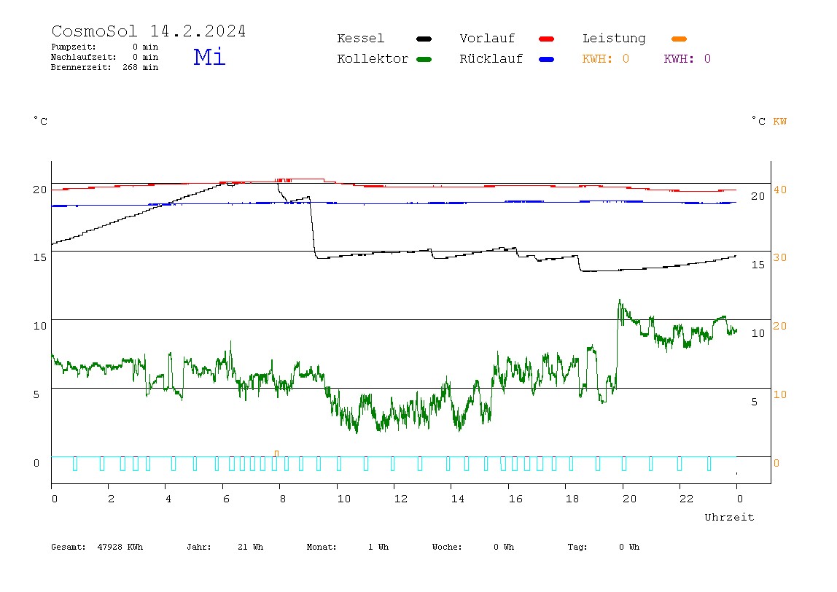Click the black Kessel legend swatch
The image size is (837, 592).
(424, 39)
